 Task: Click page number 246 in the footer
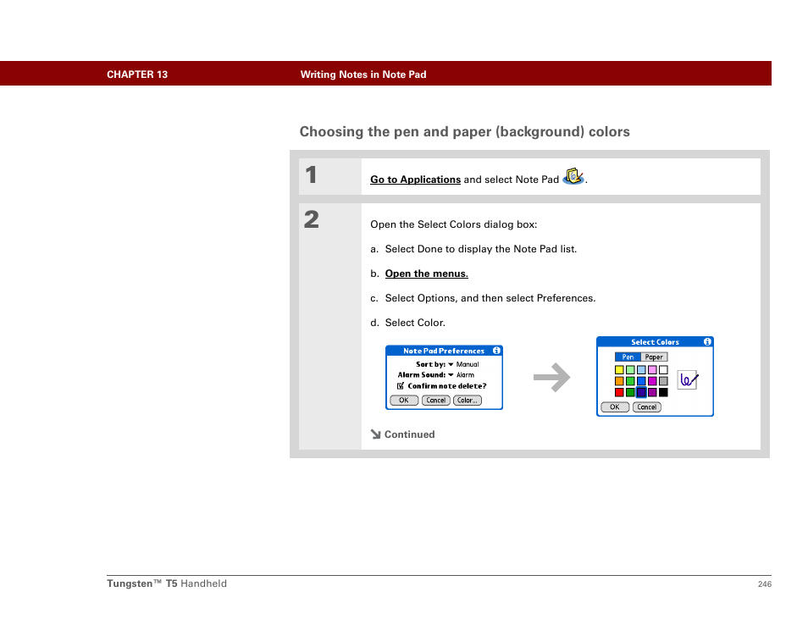[x=765, y=584]
